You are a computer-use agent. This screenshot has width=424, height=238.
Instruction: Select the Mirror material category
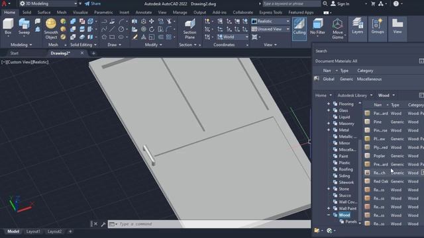tap(344, 143)
